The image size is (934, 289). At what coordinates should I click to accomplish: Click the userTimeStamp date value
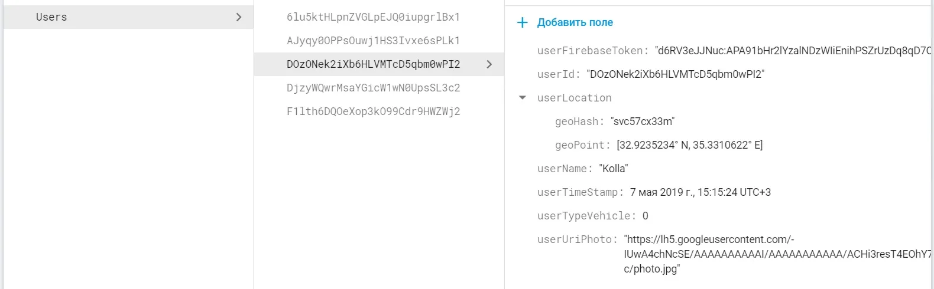(700, 192)
